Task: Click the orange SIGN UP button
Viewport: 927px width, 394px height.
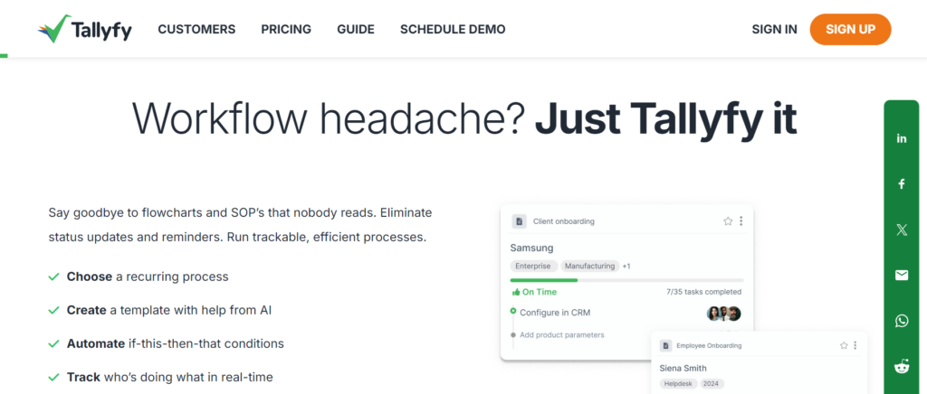Action: [850, 30]
